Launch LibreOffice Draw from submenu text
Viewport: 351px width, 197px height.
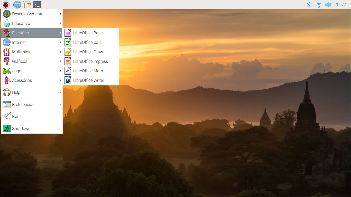coord(88,52)
